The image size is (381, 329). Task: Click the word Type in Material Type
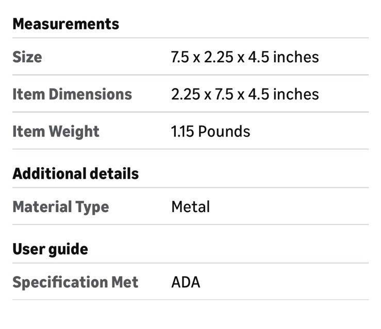point(92,207)
